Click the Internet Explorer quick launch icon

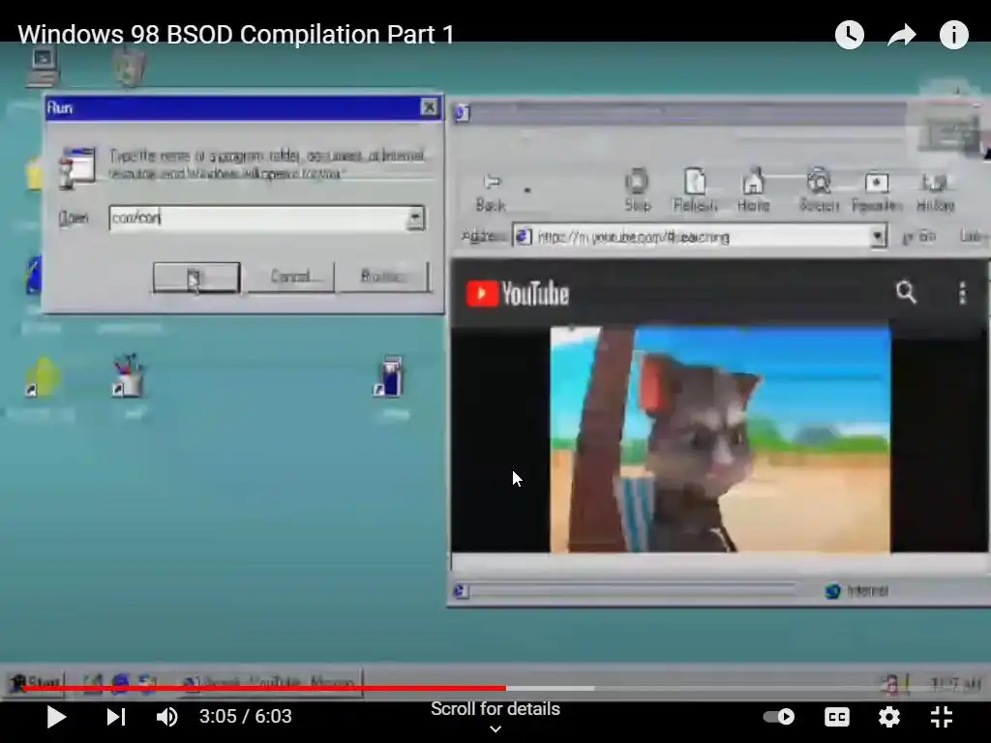click(121, 683)
